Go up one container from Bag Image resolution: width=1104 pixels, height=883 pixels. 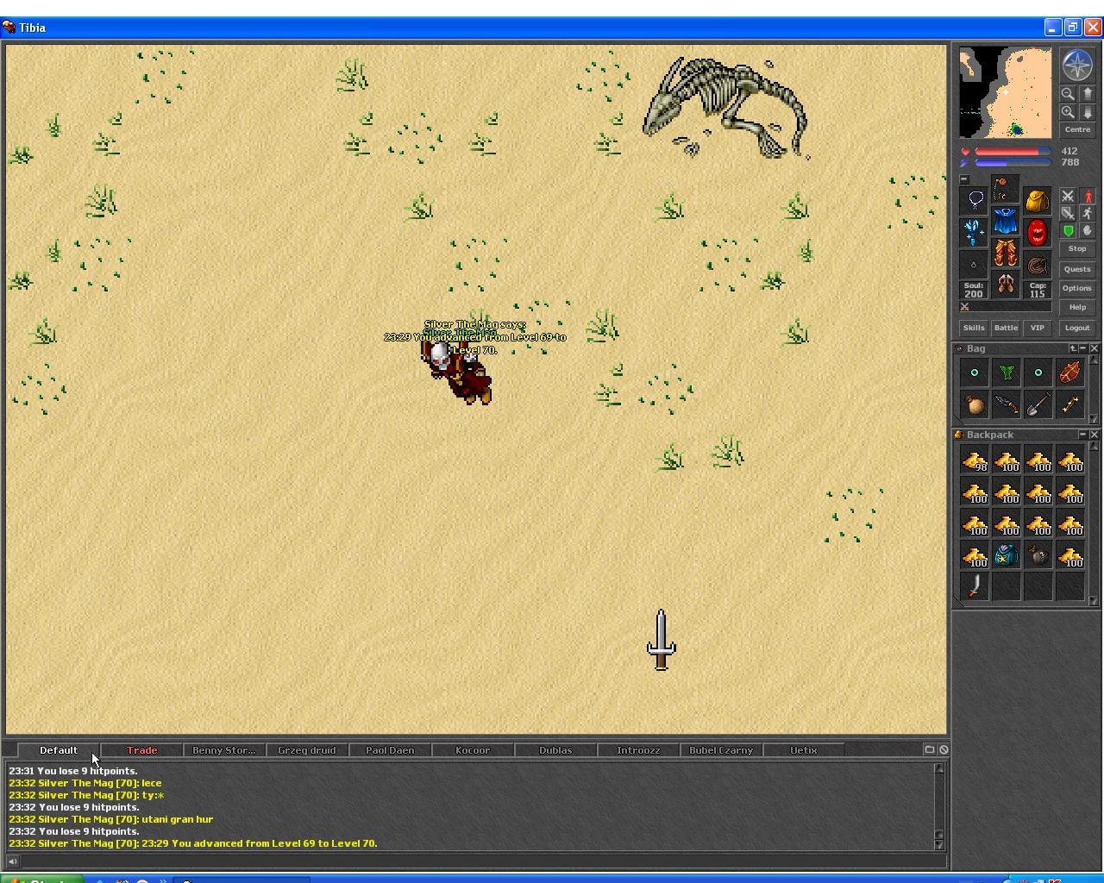(x=1073, y=348)
